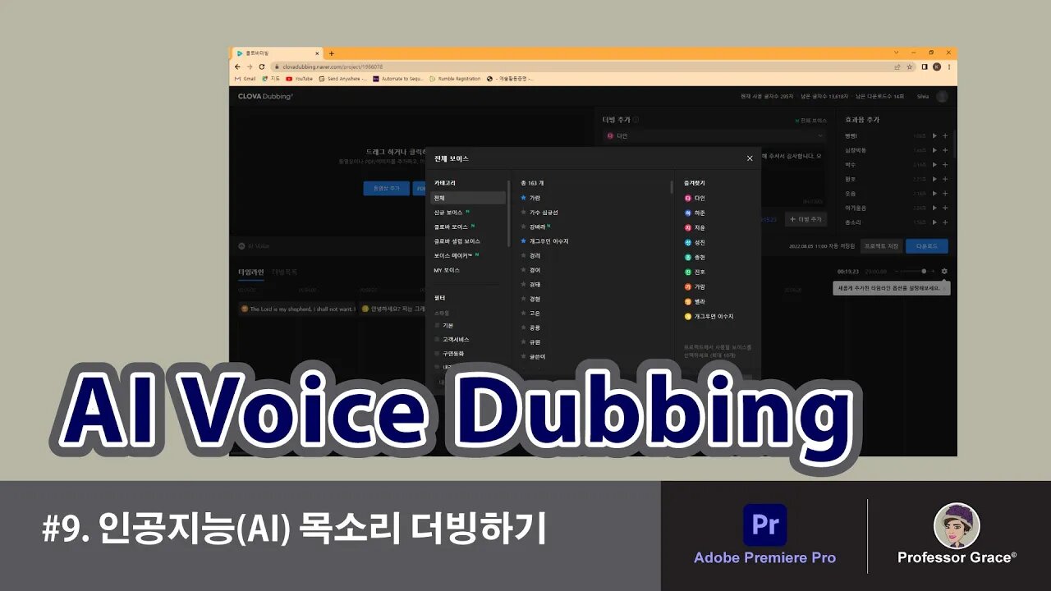Click the 더빙 추가 info icon
Screen dimensions: 1051x591
[636, 120]
